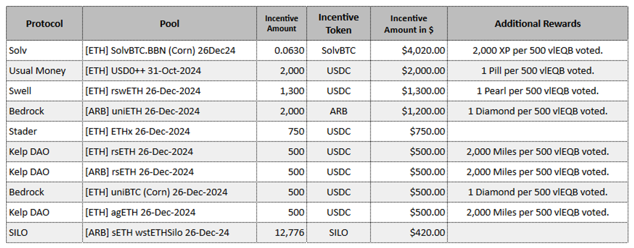This screenshot has height=248, width=634.
Task: Select the USD0++ 31-Oct-2024 pool cell
Action: 169,71
